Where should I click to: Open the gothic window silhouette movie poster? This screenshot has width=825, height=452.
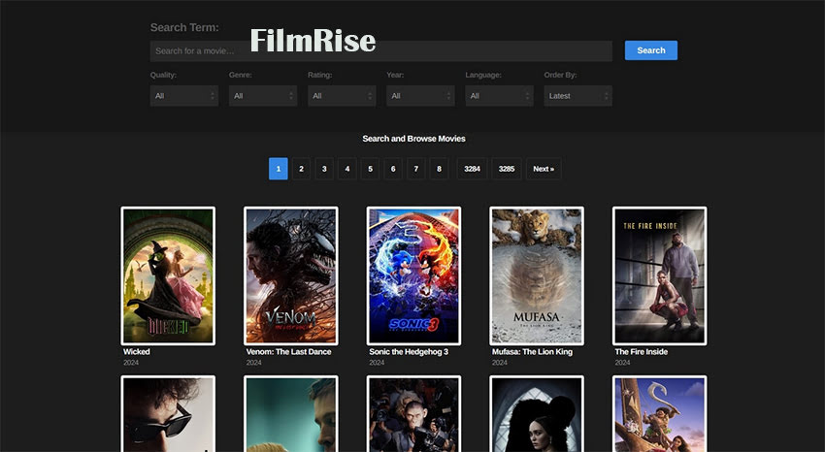537,413
